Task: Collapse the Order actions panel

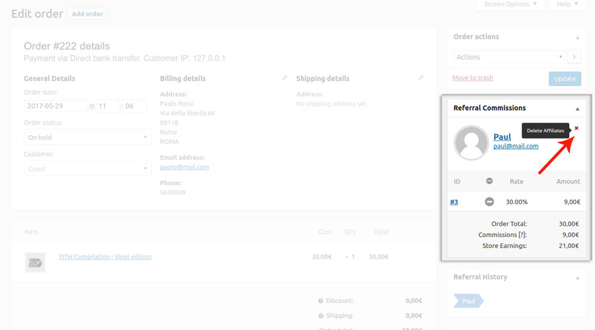Action: pyautogui.click(x=577, y=38)
